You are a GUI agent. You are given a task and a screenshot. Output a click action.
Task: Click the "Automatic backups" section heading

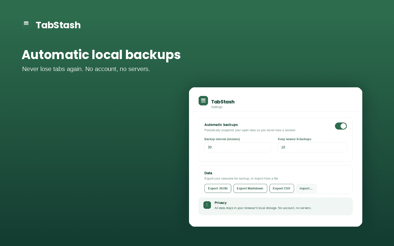221,125
